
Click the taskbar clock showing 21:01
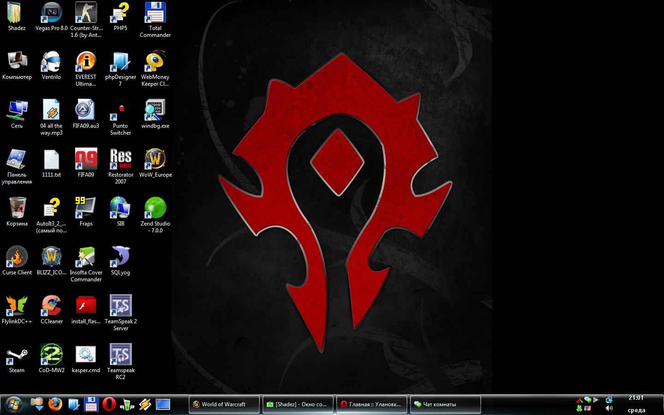(636, 398)
